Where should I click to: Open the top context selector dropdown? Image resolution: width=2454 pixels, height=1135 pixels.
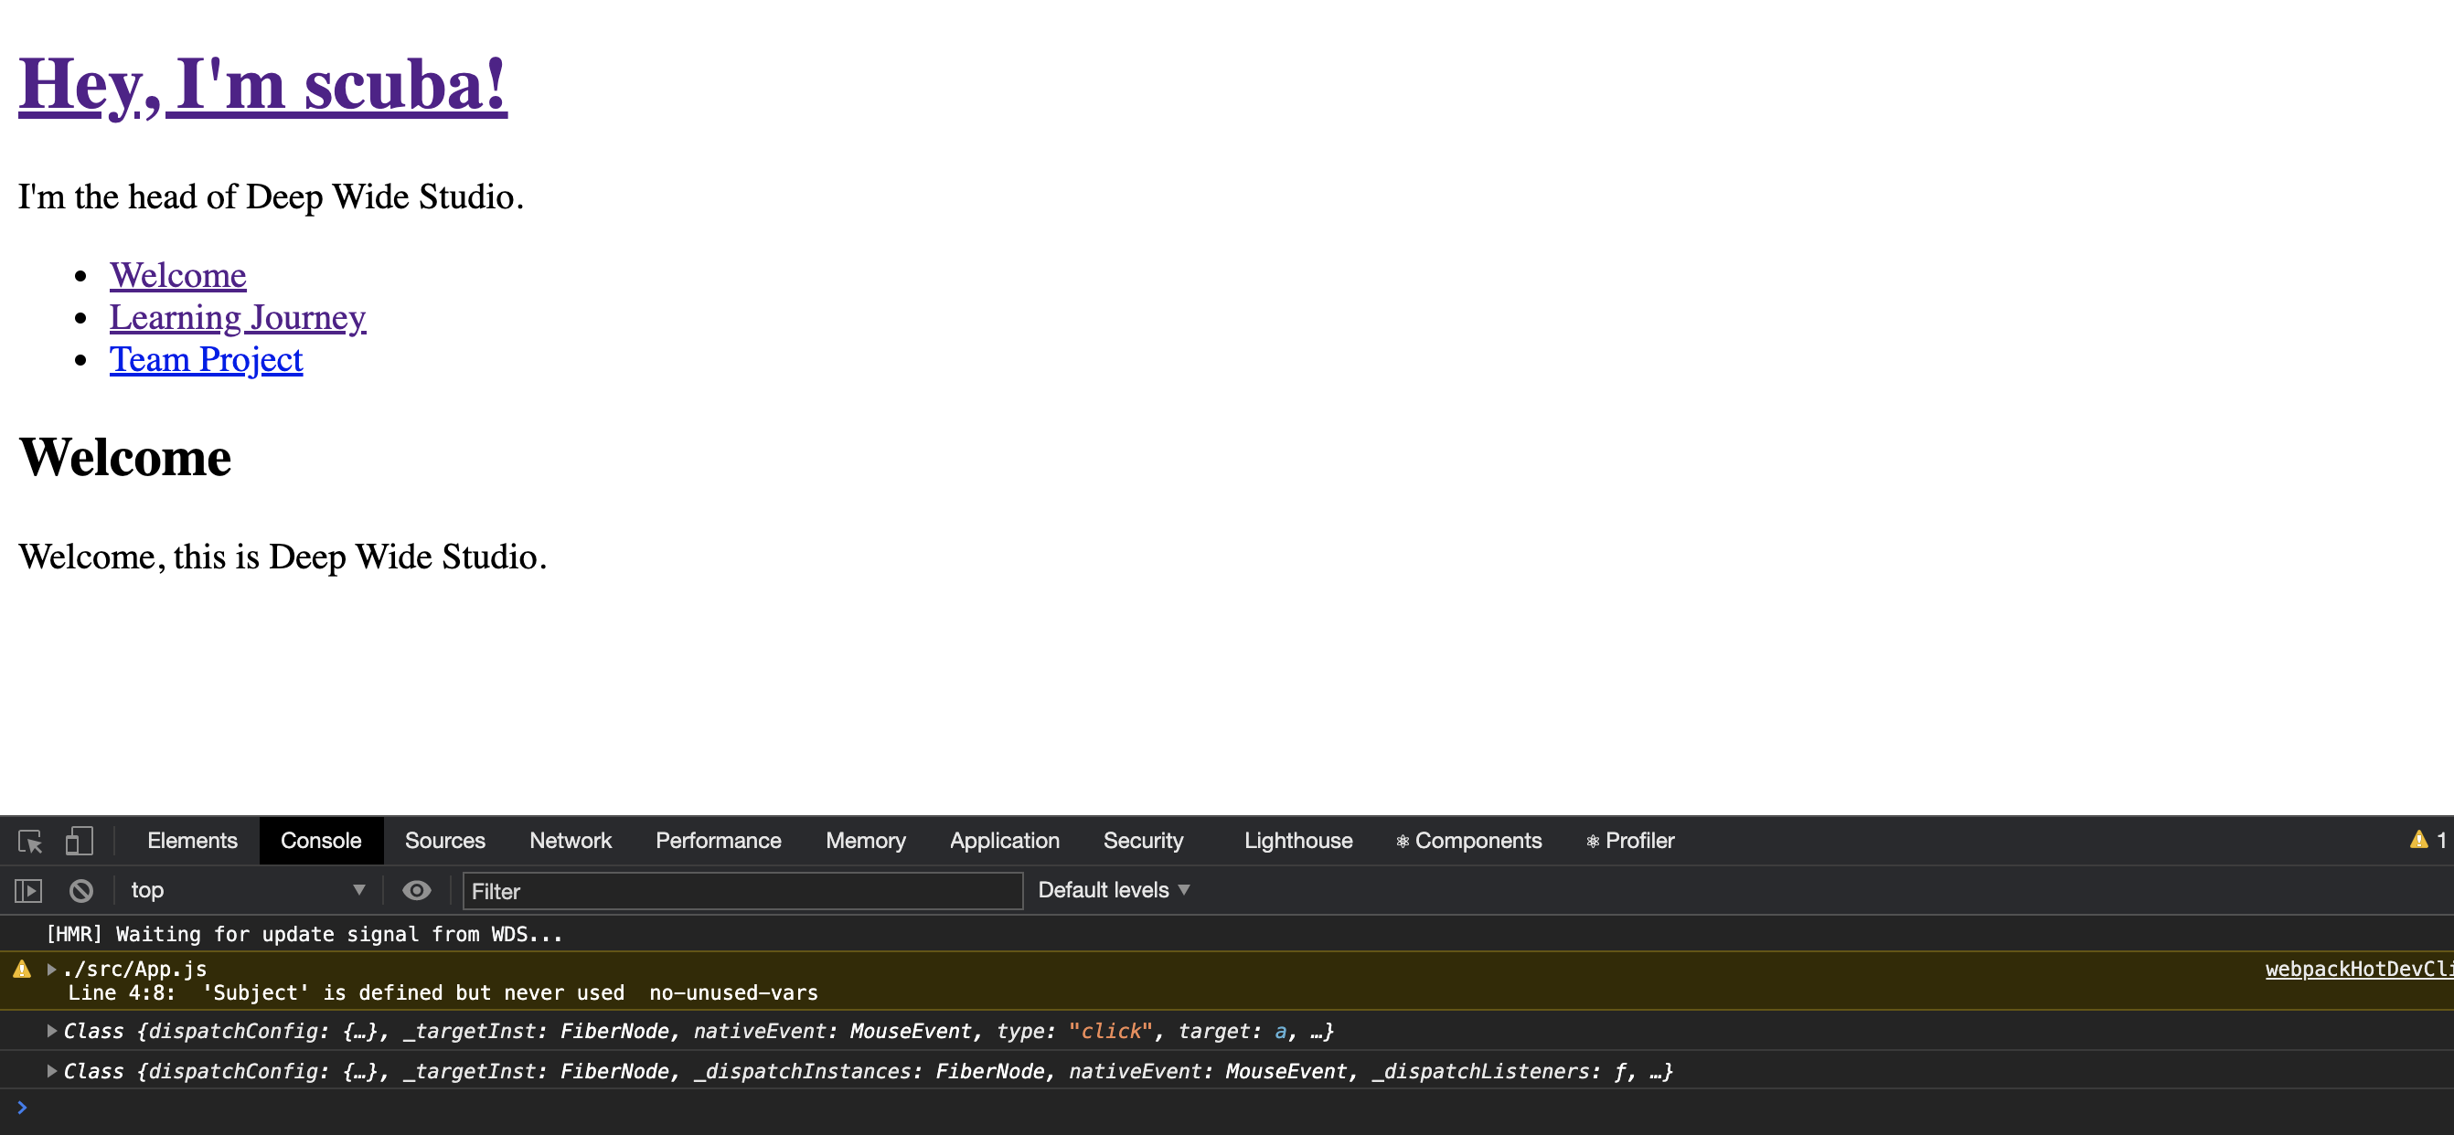click(x=247, y=890)
